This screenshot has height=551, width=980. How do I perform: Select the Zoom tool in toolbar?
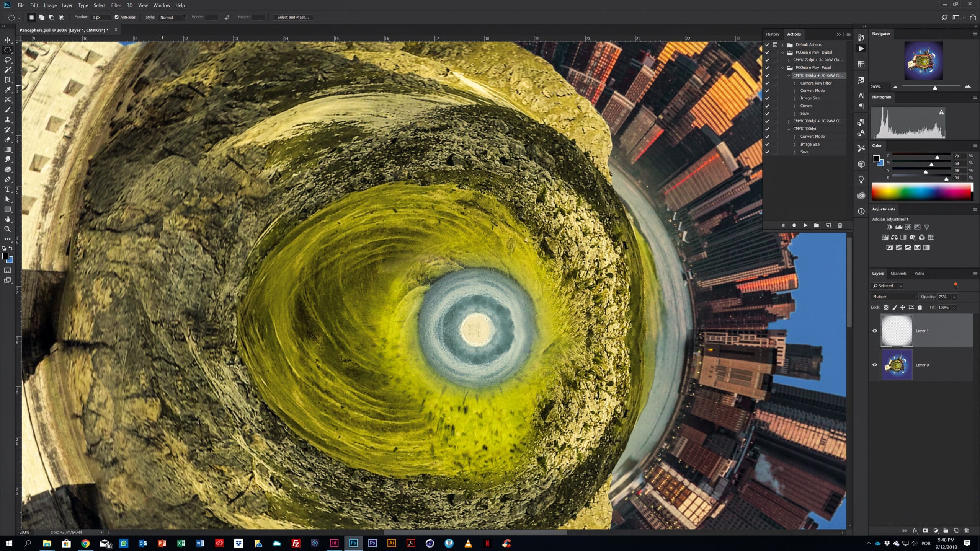[x=7, y=229]
